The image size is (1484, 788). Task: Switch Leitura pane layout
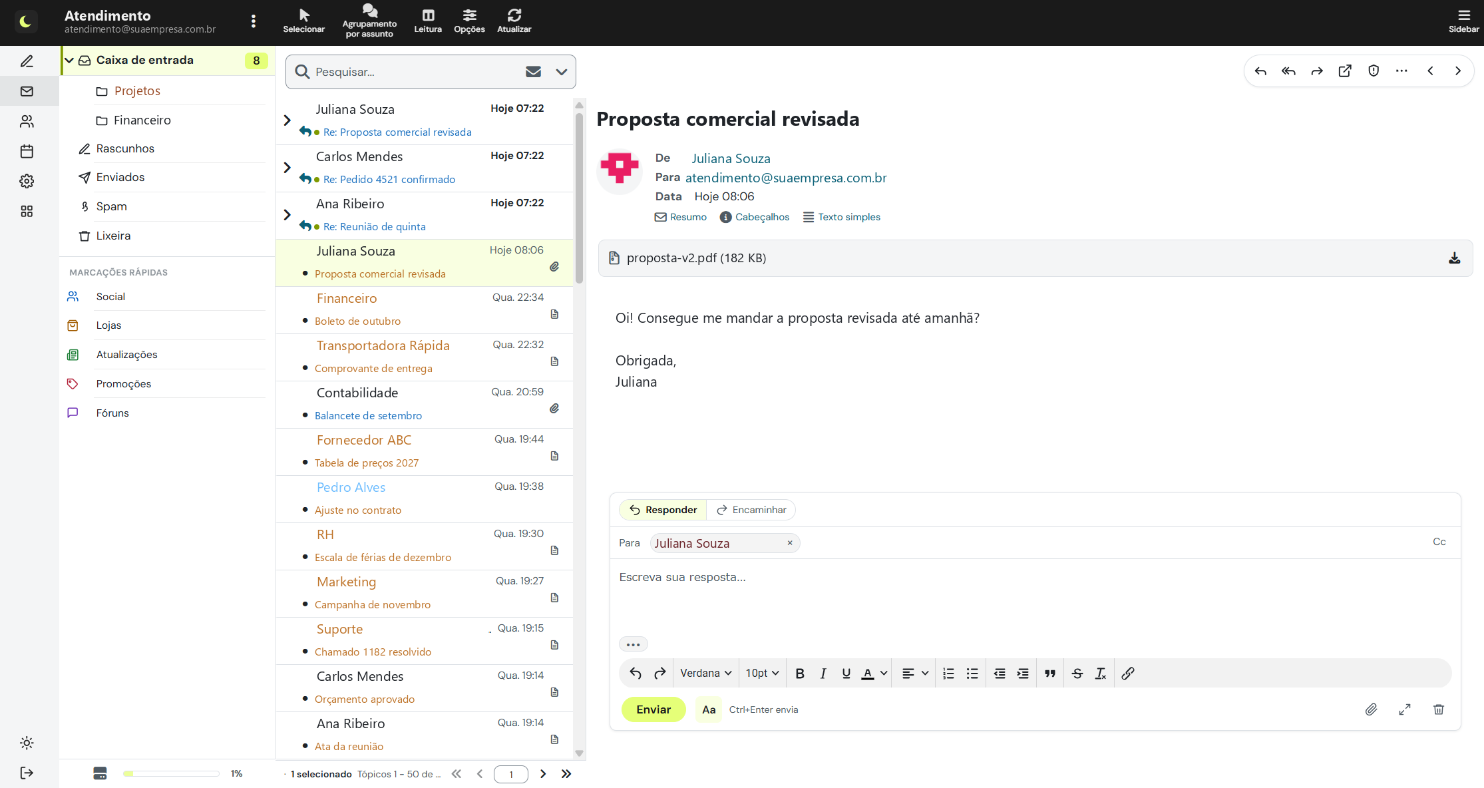[x=428, y=21]
